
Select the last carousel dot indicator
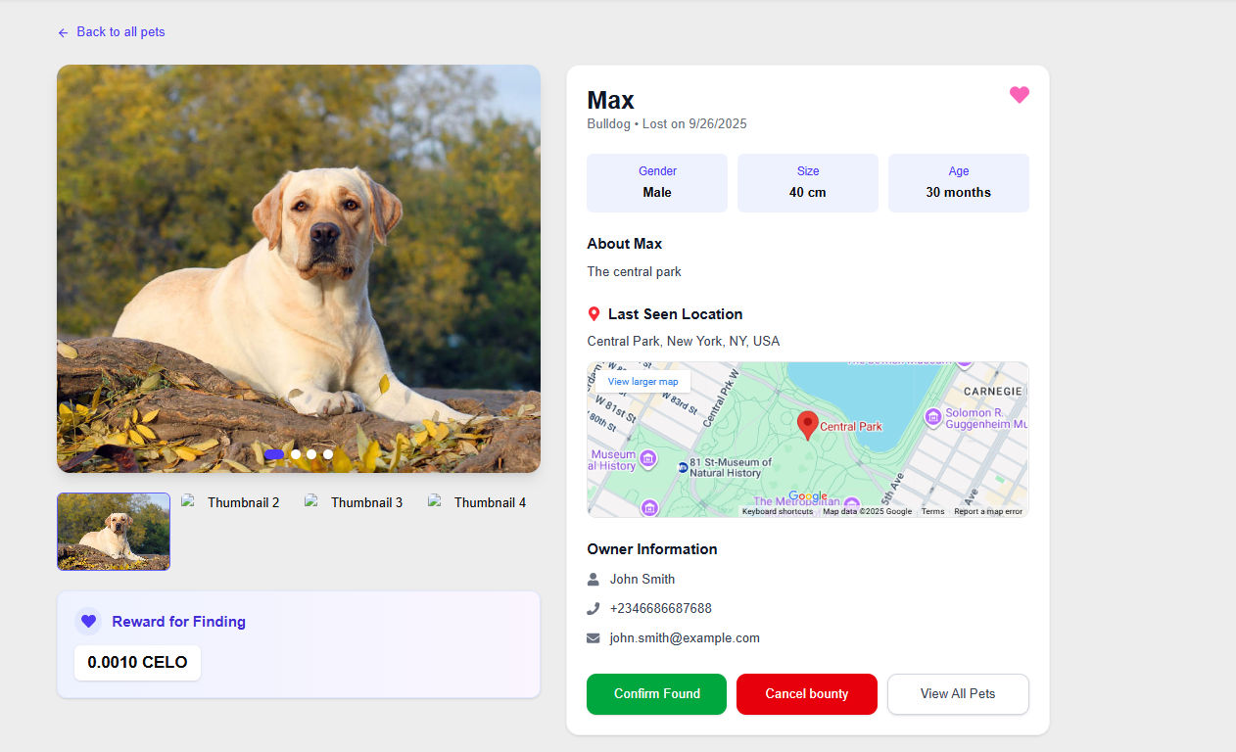point(328,454)
